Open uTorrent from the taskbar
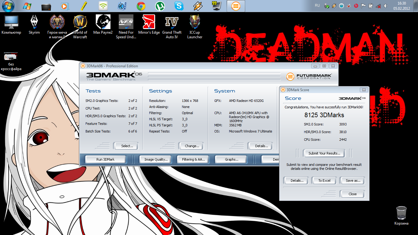Image resolution: width=418 pixels, height=235 pixels. click(x=160, y=6)
